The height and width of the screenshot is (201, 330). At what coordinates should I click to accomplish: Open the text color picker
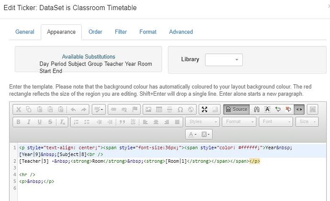click(x=194, y=134)
